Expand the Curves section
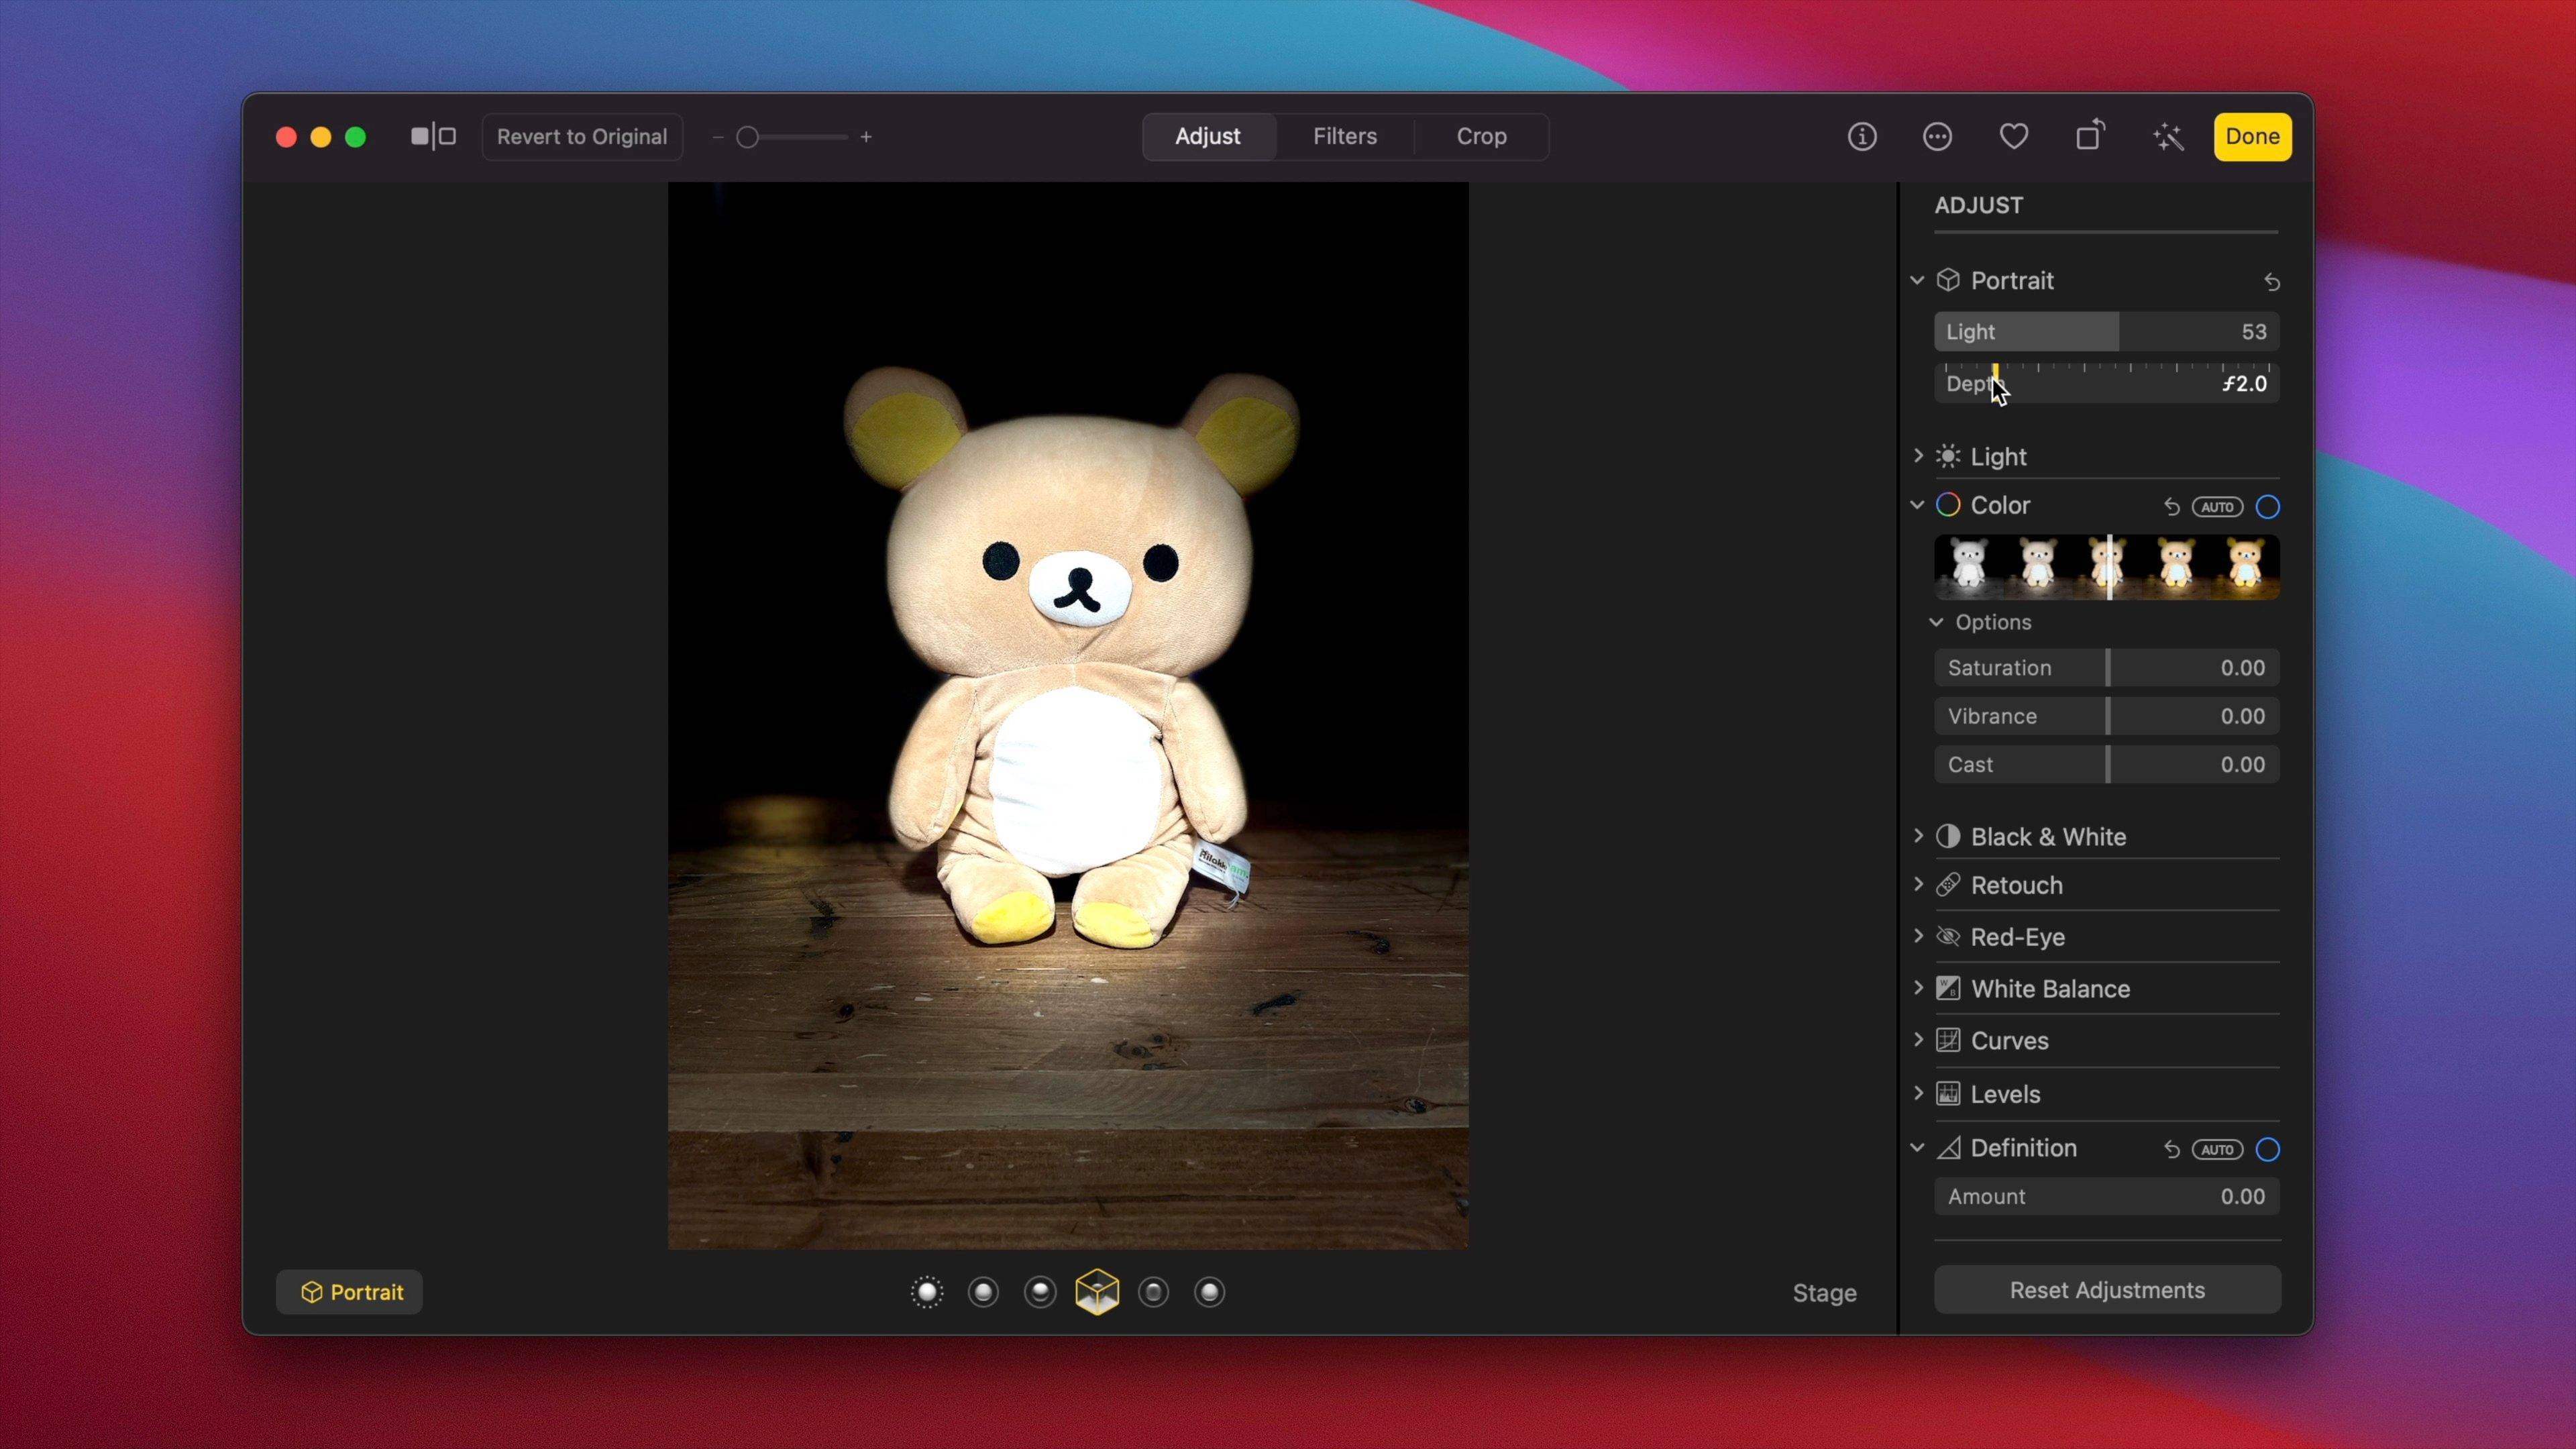The width and height of the screenshot is (2576, 1449). click(x=1917, y=1039)
